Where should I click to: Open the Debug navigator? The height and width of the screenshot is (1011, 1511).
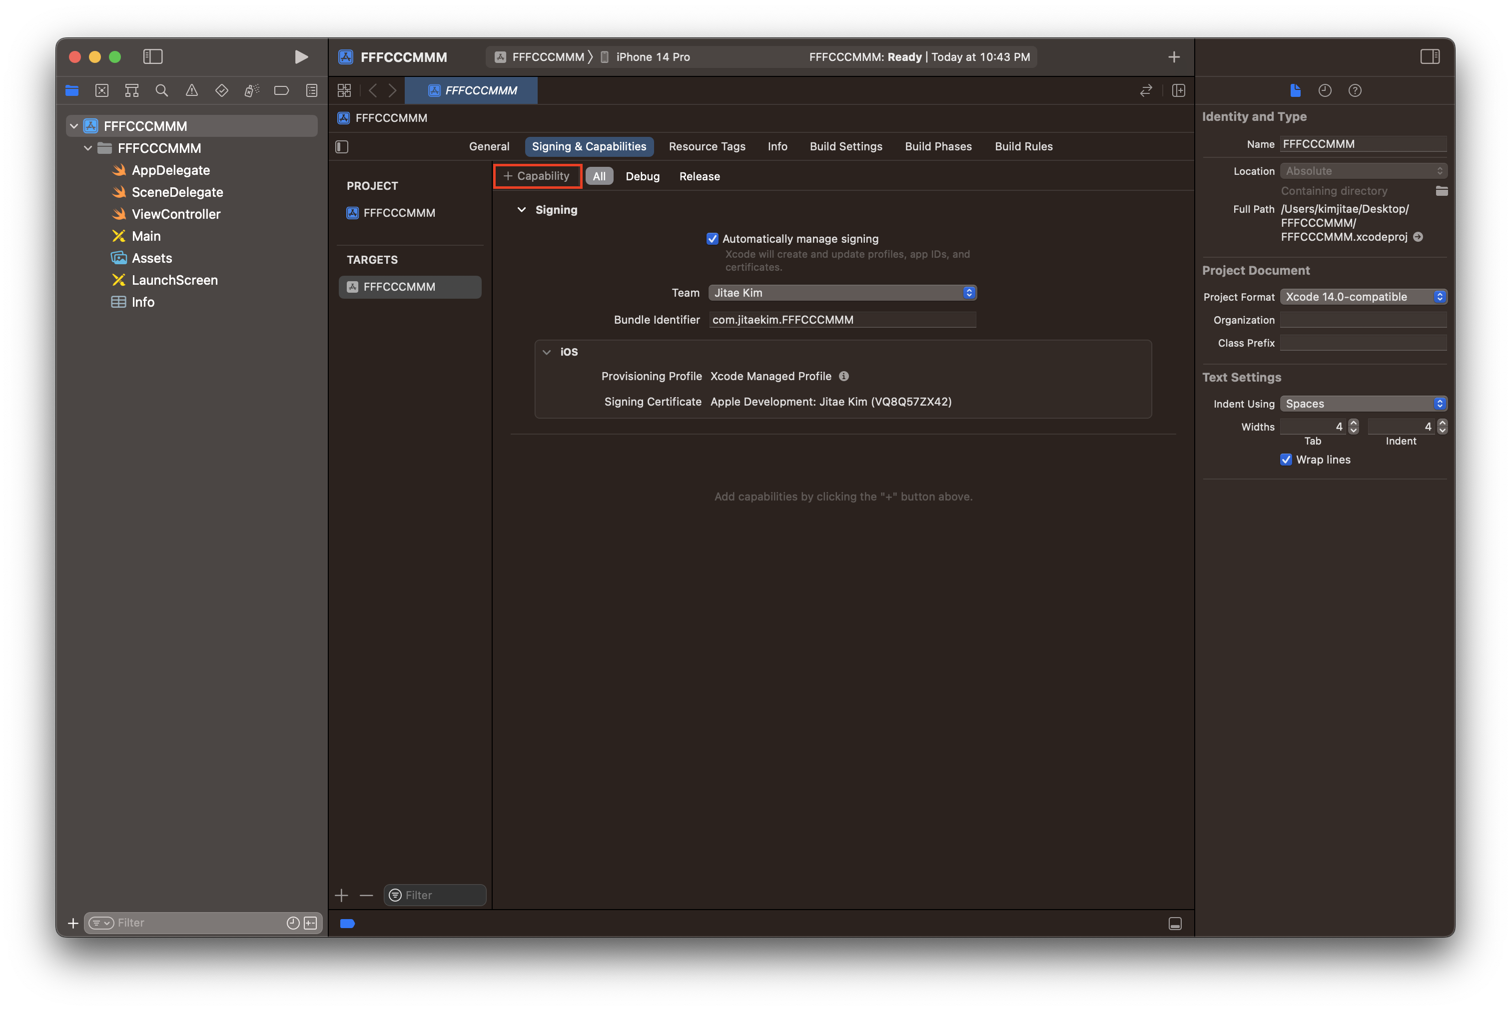(251, 90)
